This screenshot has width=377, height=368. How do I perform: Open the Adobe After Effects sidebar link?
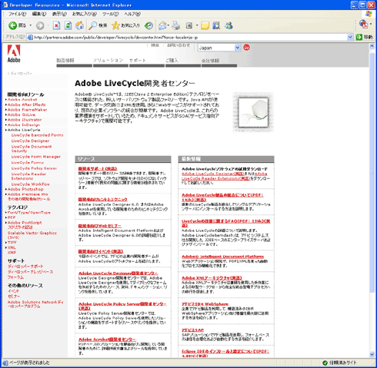(x=26, y=104)
